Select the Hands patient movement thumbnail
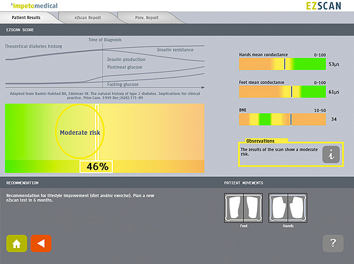This screenshot has width=354, height=264. coord(288,207)
